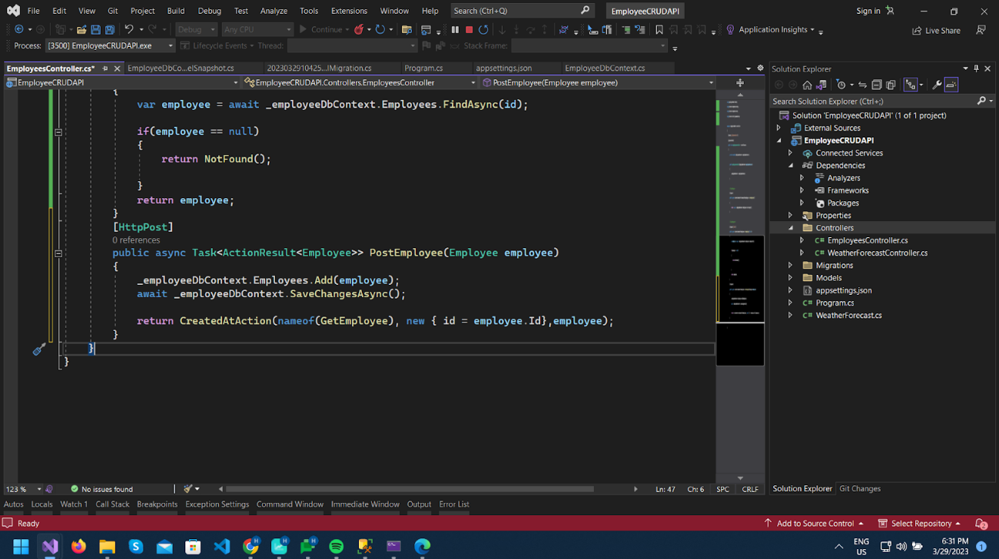Screen dimensions: 999x559
Task: Select EmployeesController.cs in Solution Explorer
Action: coord(867,240)
